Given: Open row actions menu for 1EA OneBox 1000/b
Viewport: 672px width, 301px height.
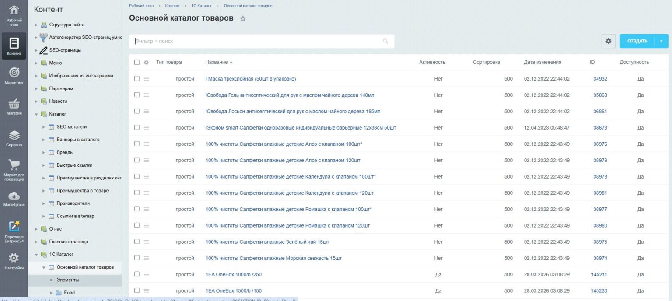Looking at the screenshot, I should pyautogui.click(x=147, y=274).
